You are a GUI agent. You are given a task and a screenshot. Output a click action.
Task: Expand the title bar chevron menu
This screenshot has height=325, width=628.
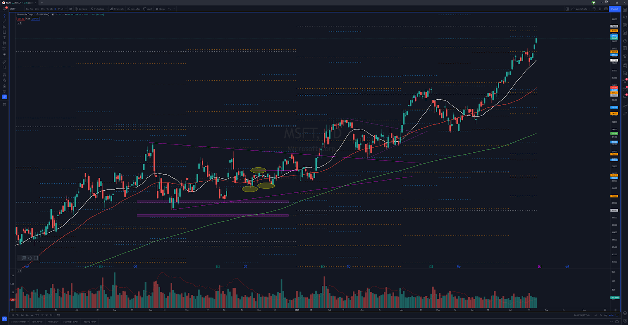click(x=601, y=3)
